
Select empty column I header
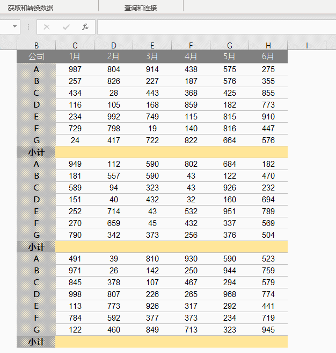tap(307, 46)
